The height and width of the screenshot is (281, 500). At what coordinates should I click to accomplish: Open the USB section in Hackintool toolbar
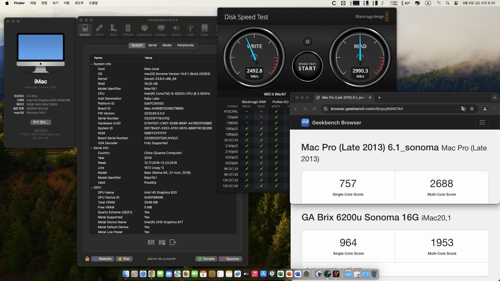(190, 30)
